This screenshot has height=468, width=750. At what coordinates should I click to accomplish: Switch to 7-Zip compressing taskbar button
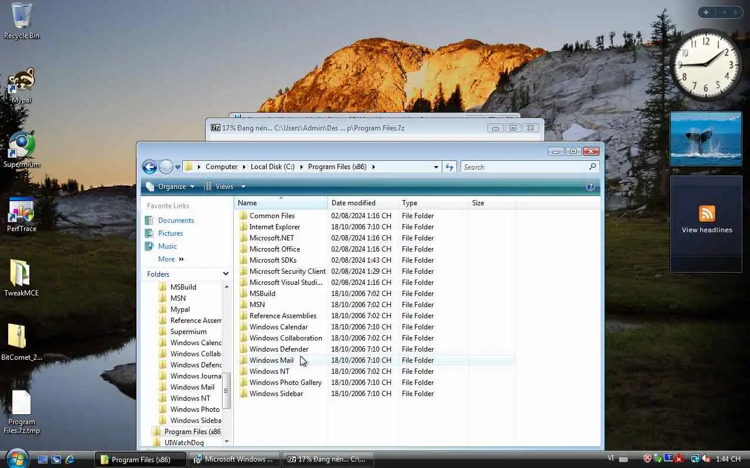(328, 459)
